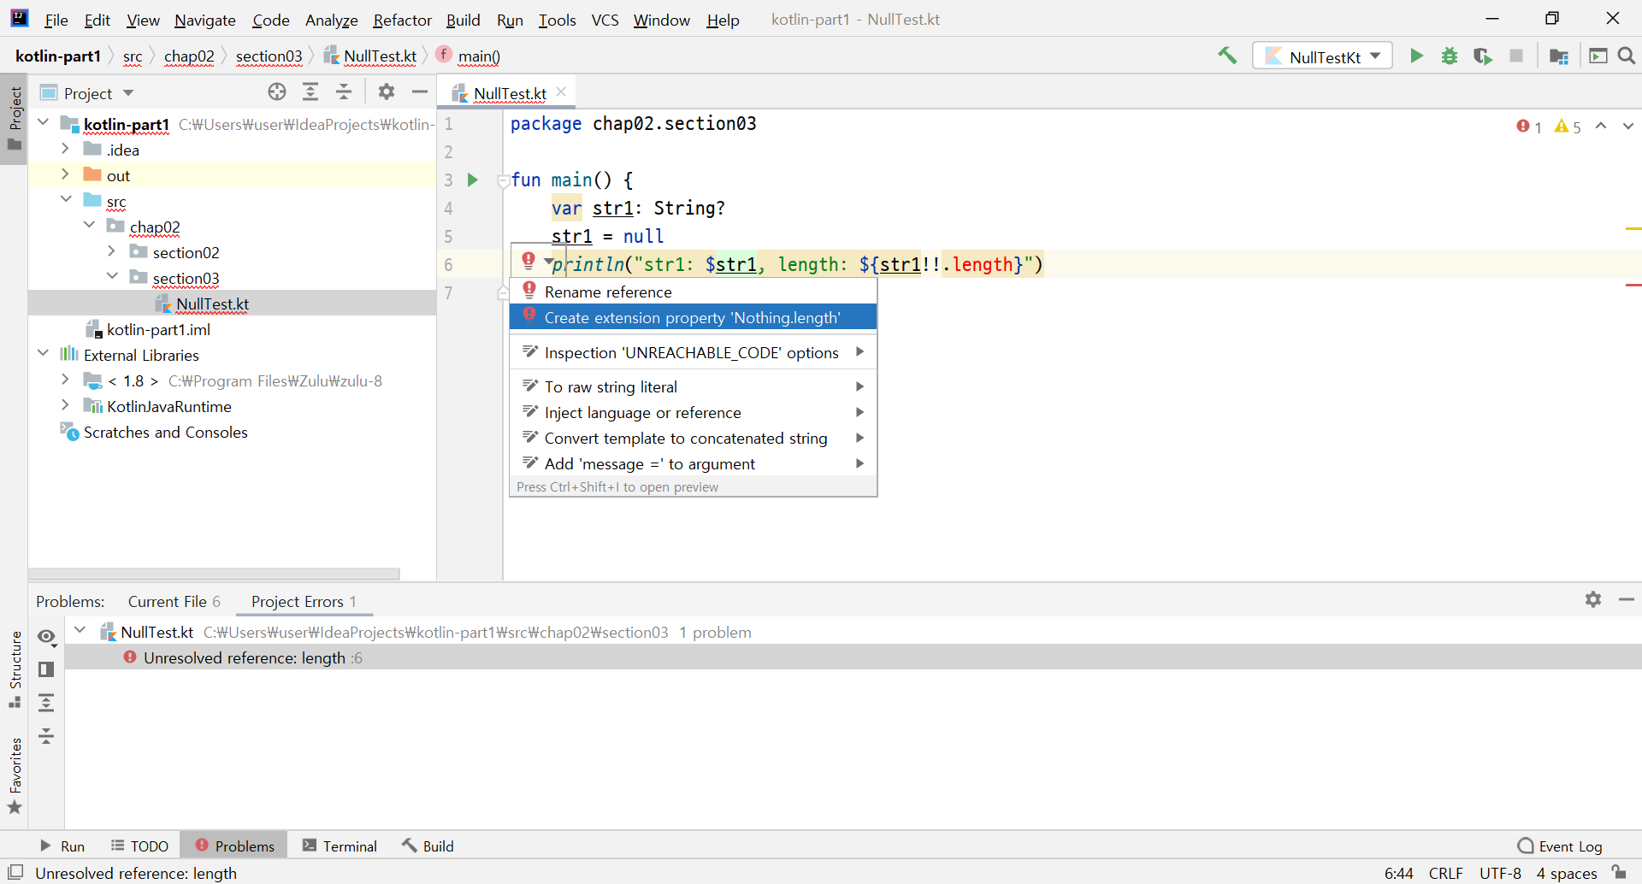Collapse the kotlin-part1 root node

tap(44, 123)
